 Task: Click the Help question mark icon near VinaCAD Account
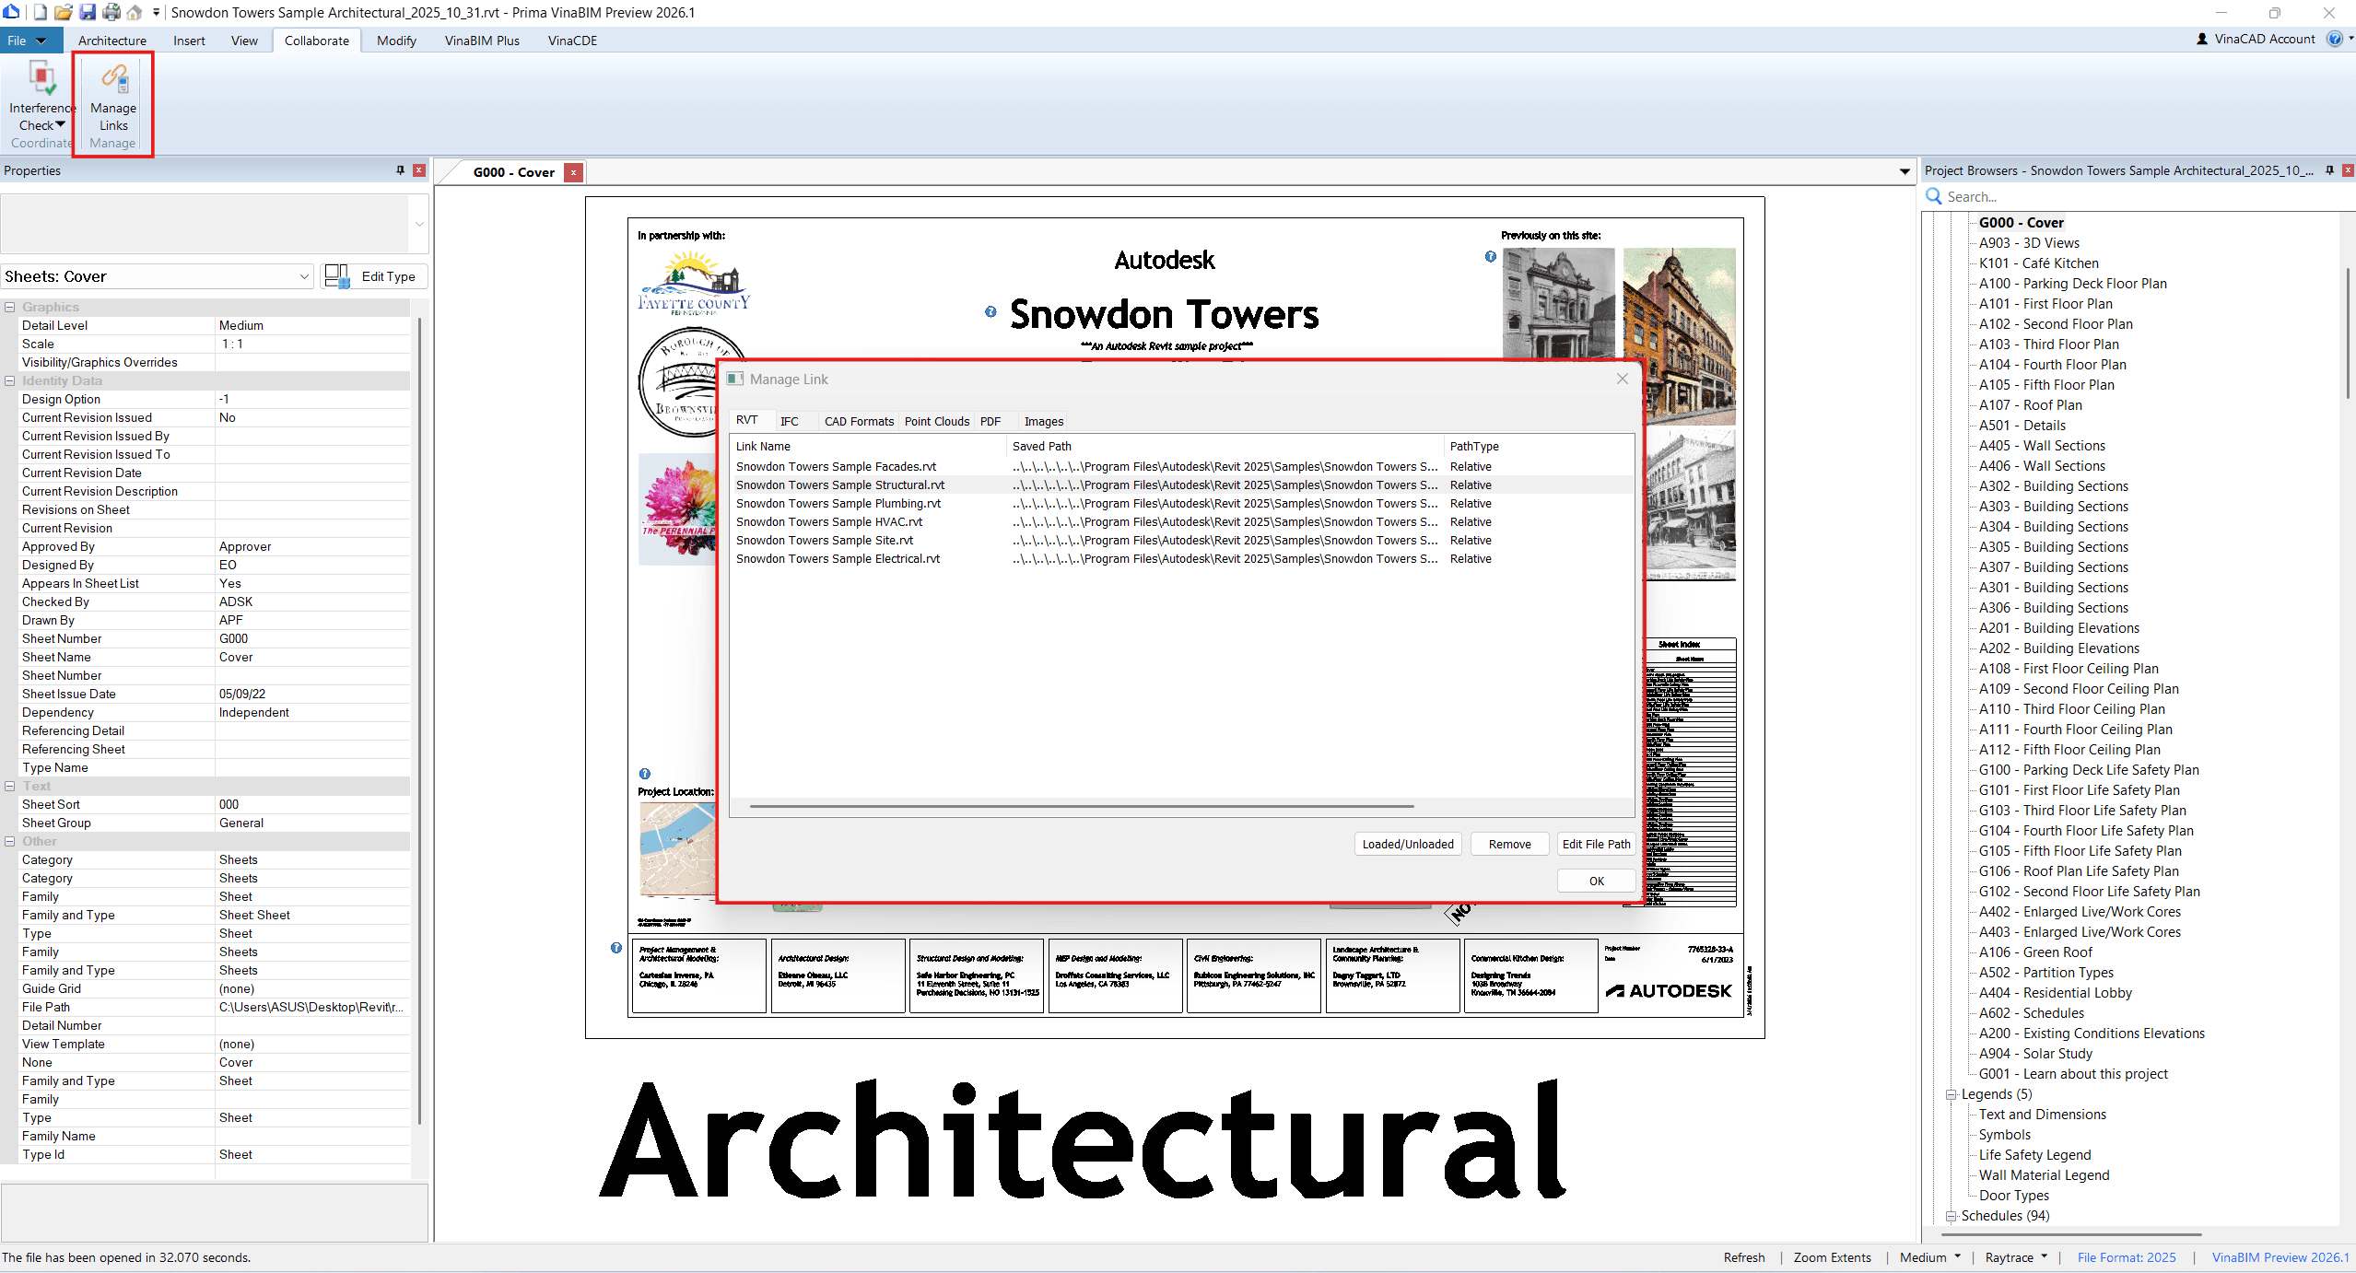[2334, 39]
